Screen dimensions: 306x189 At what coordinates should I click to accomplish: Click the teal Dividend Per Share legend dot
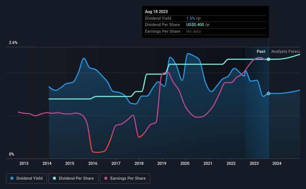(x=54, y=178)
